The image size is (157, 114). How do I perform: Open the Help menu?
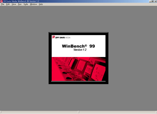pyautogui.click(x=41, y=4)
